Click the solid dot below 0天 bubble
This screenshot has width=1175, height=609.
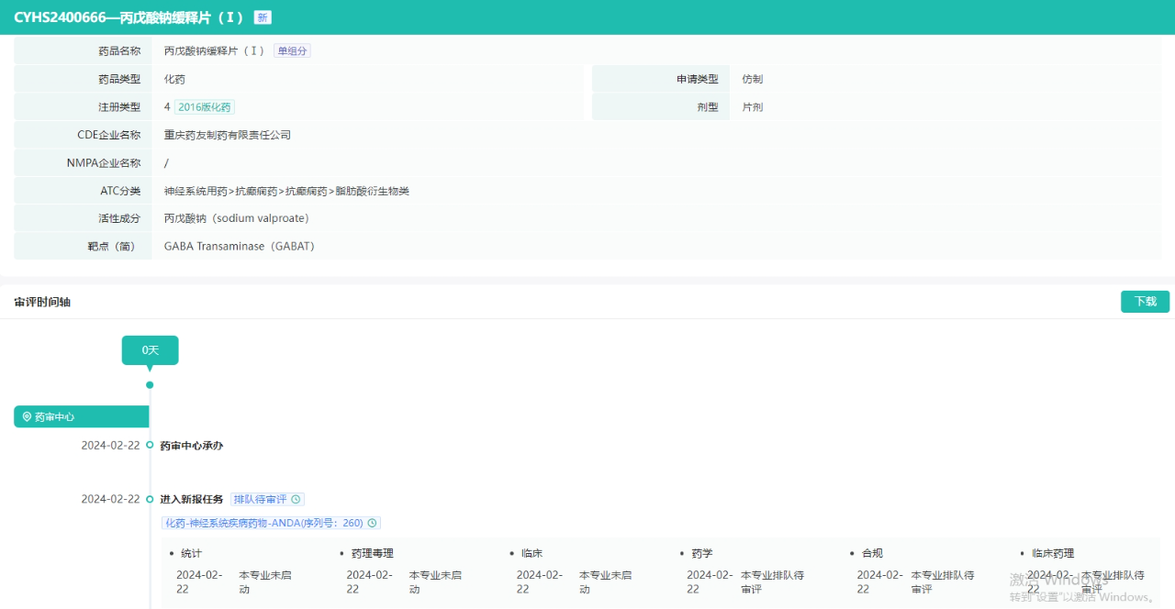pos(150,385)
